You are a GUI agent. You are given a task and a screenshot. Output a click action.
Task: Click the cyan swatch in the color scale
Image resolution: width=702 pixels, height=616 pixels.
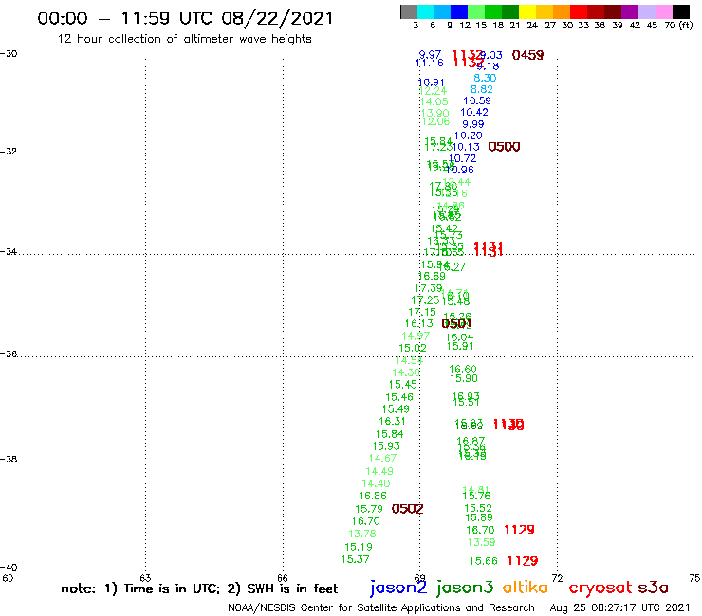point(426,11)
